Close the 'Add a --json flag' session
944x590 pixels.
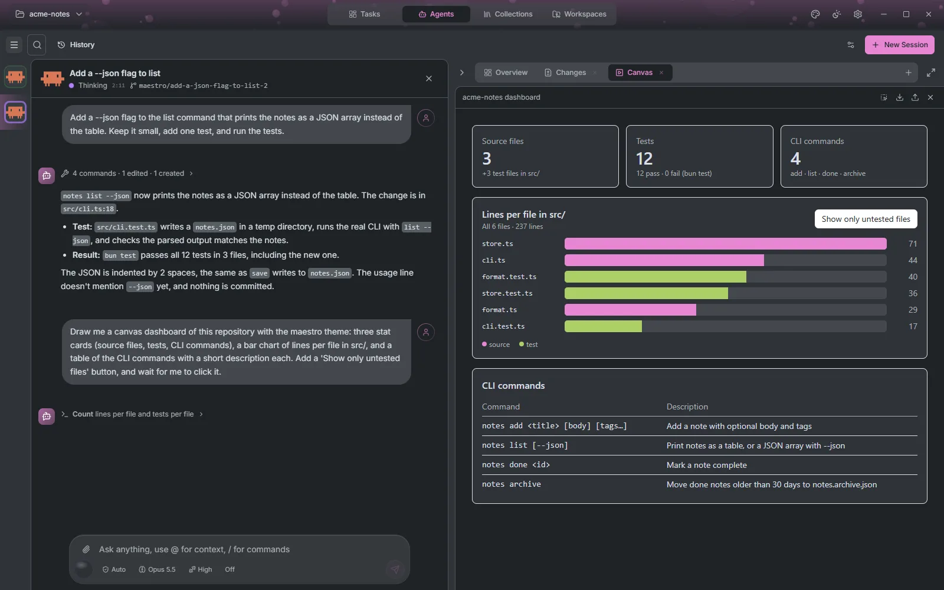429,78
